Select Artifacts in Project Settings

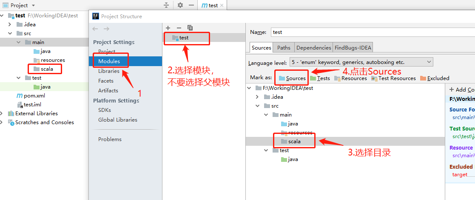pos(108,91)
